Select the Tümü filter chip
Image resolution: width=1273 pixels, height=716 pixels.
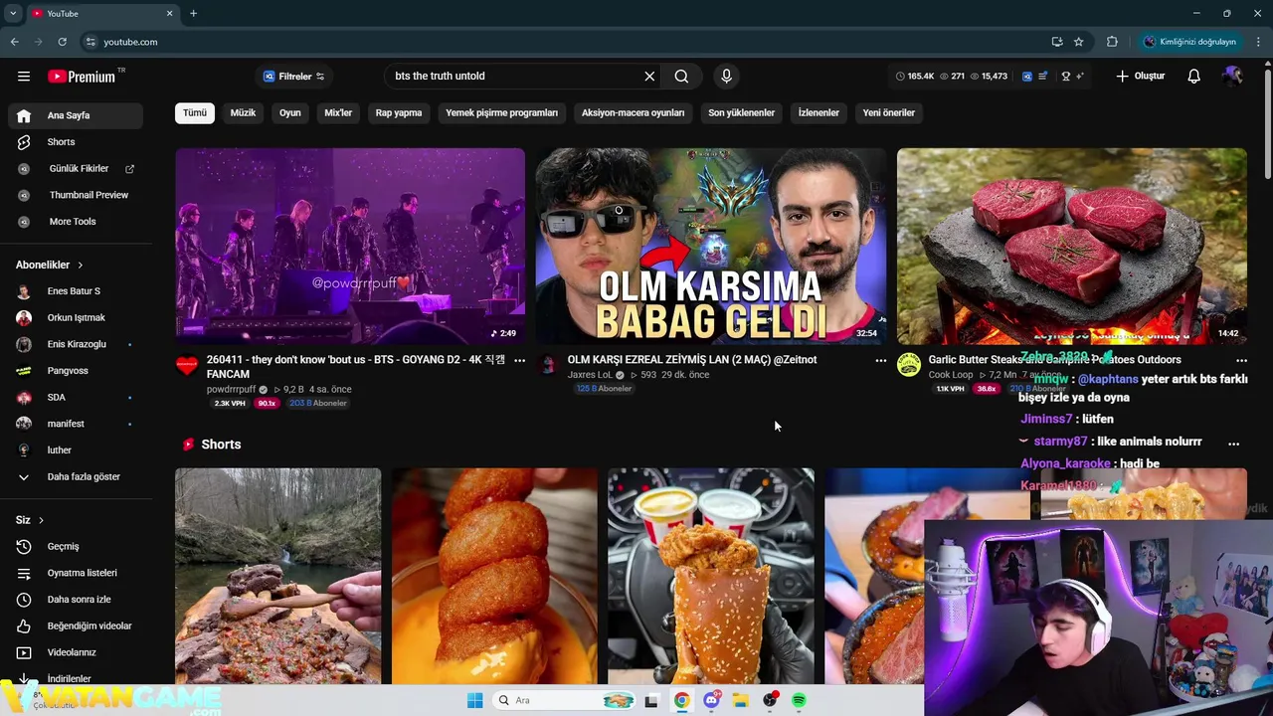pyautogui.click(x=195, y=112)
